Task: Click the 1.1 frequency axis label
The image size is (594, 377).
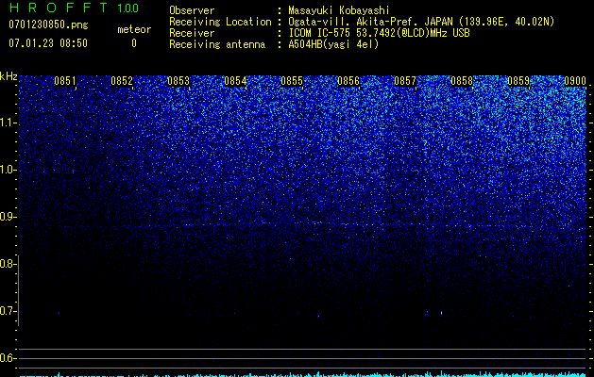Action: click(x=8, y=123)
